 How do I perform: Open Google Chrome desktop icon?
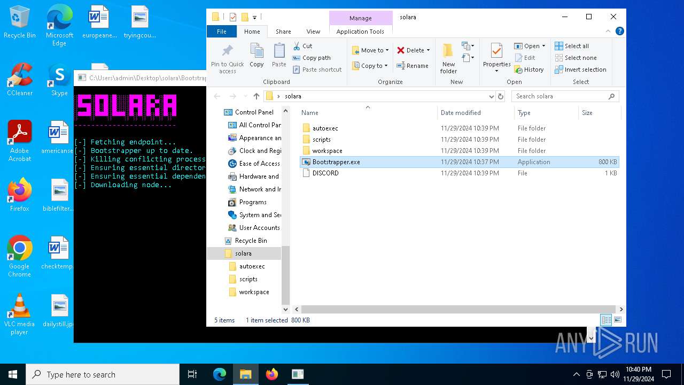(x=20, y=256)
